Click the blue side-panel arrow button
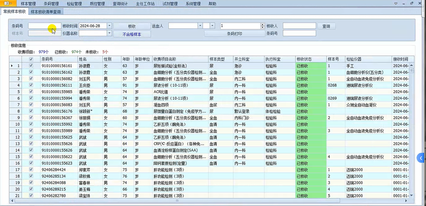 [x=421, y=158]
